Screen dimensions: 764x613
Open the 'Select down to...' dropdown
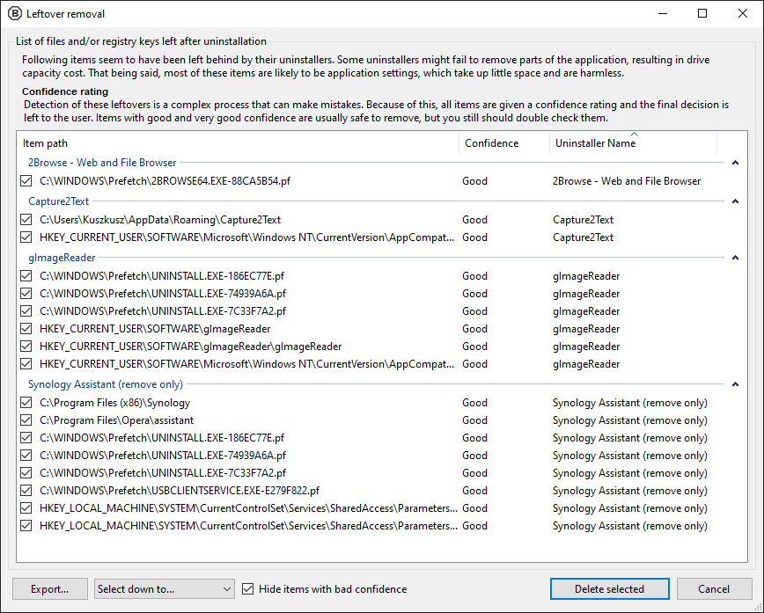click(165, 589)
